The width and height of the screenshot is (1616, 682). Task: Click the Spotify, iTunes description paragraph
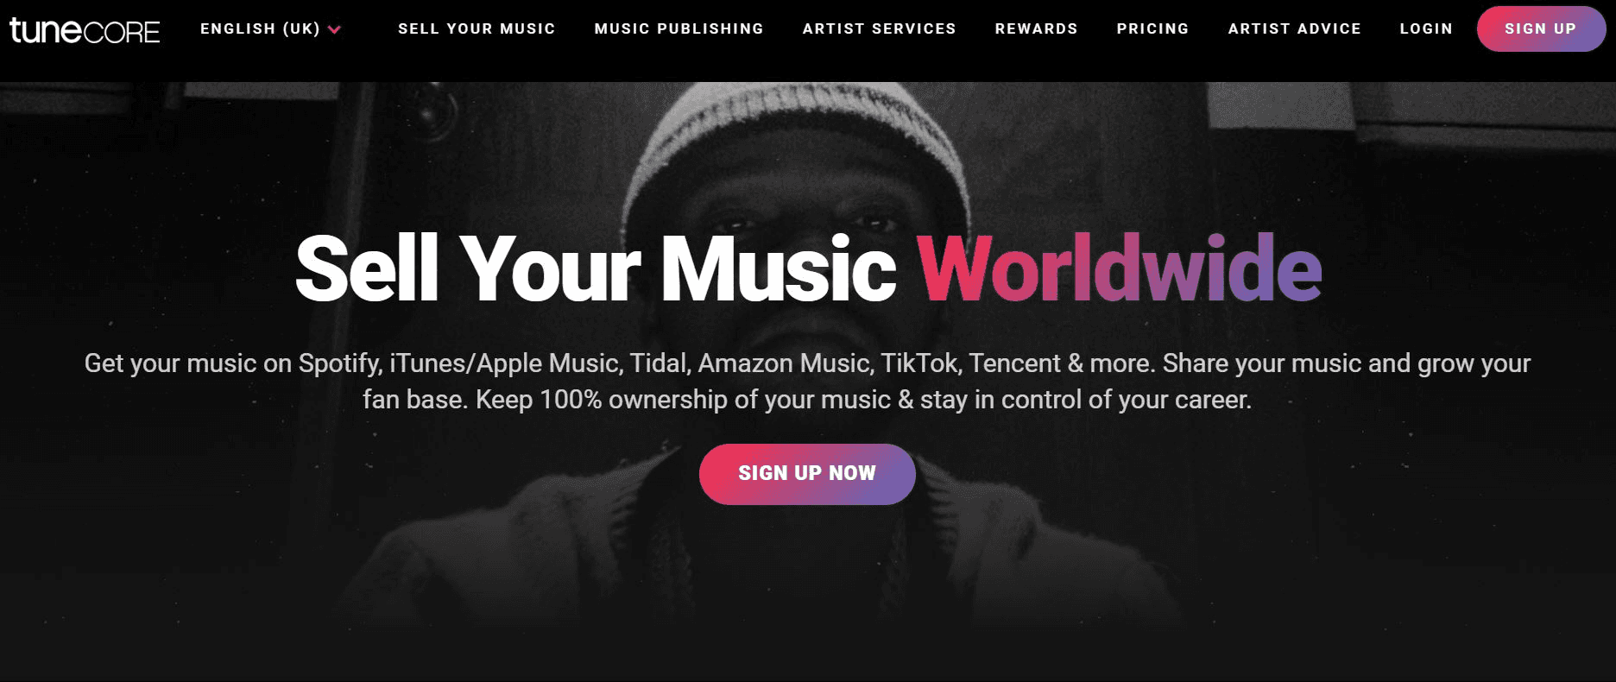tap(807, 381)
